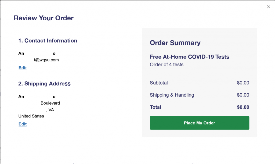275x164 pixels.
Task: Edit the shipping address
Action: [23, 124]
